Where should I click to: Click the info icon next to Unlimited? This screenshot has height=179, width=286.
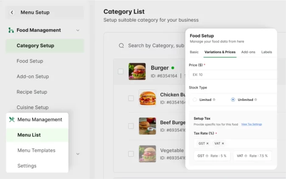click(256, 100)
